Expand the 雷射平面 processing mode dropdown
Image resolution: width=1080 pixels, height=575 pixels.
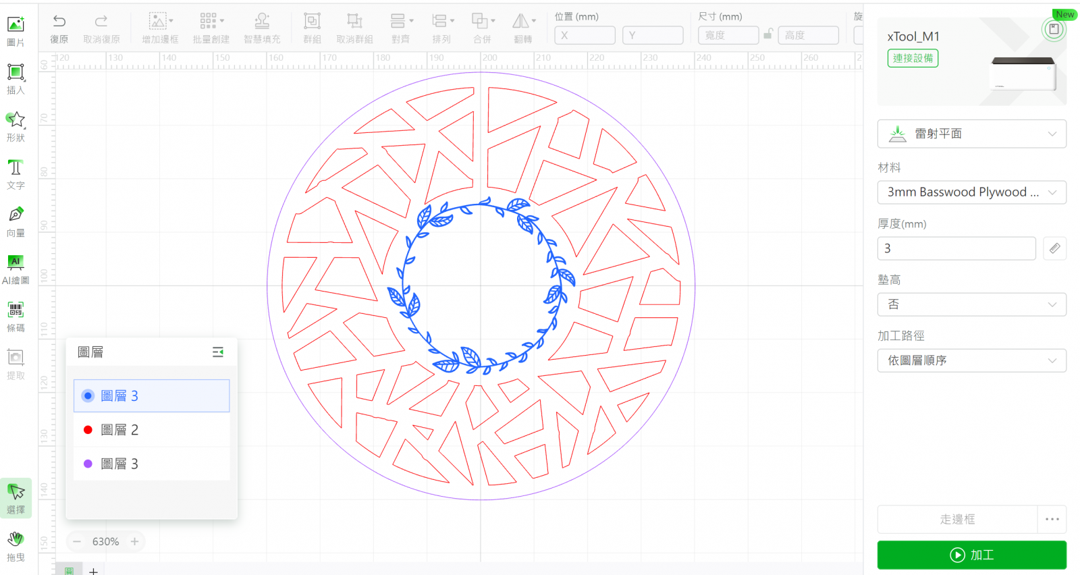coord(971,134)
